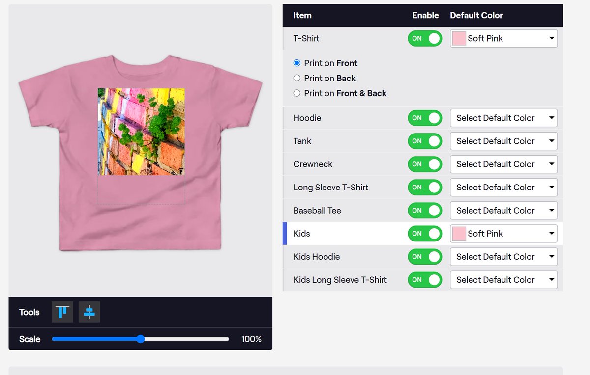Toggle off the Tank item
Image resolution: width=590 pixels, height=375 pixels.
(425, 141)
